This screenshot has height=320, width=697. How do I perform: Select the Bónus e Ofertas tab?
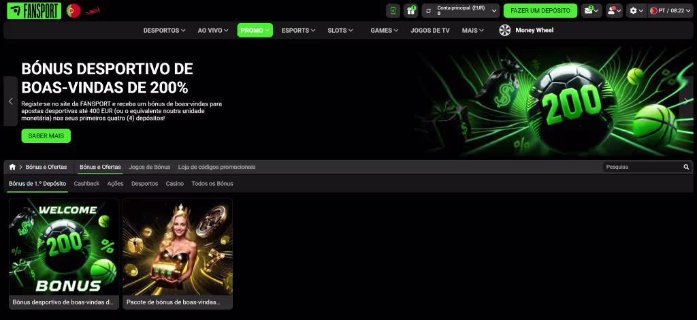[x=100, y=167]
